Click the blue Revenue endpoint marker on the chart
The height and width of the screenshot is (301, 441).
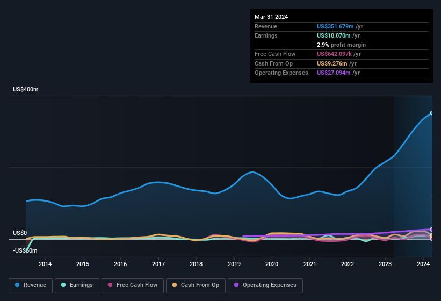431,113
